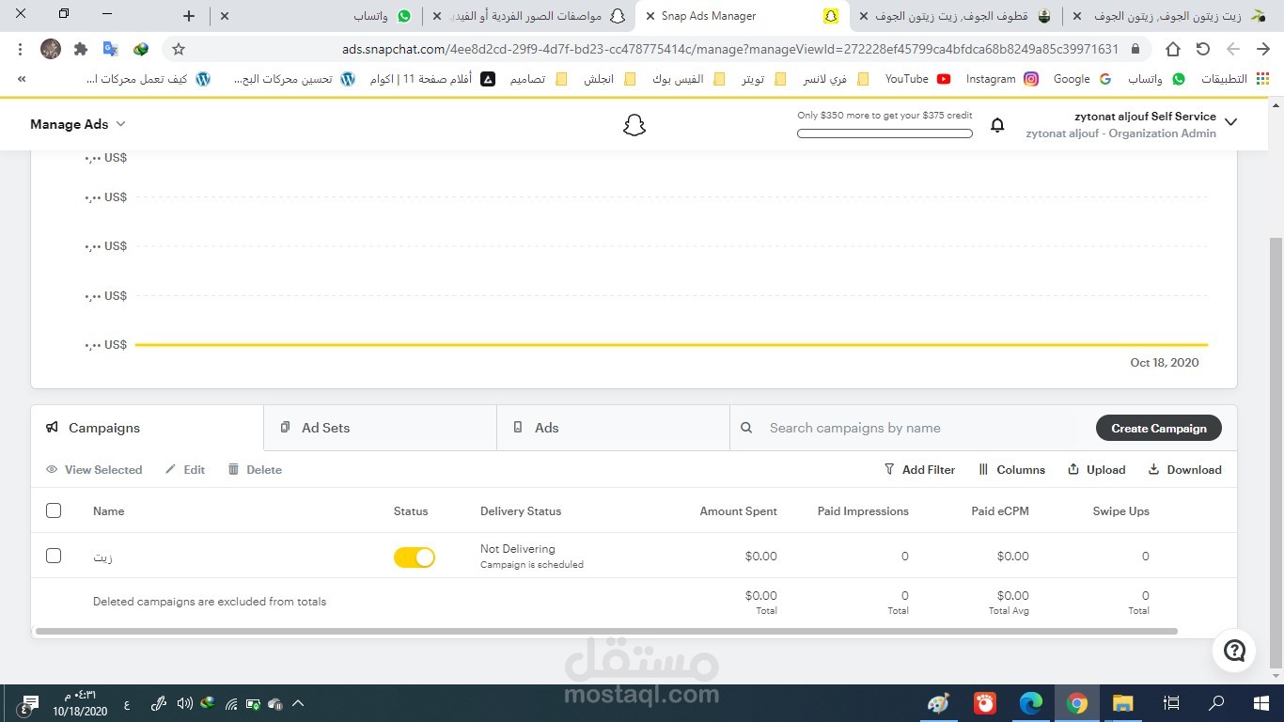The width and height of the screenshot is (1284, 722).
Task: Toggle the زيت campaign status switch
Action: (415, 557)
